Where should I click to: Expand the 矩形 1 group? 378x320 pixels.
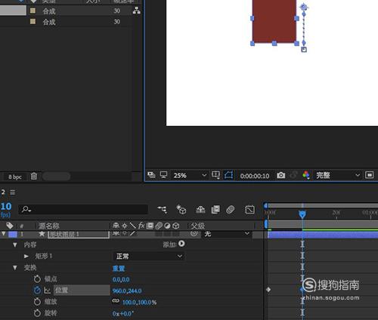coord(26,256)
